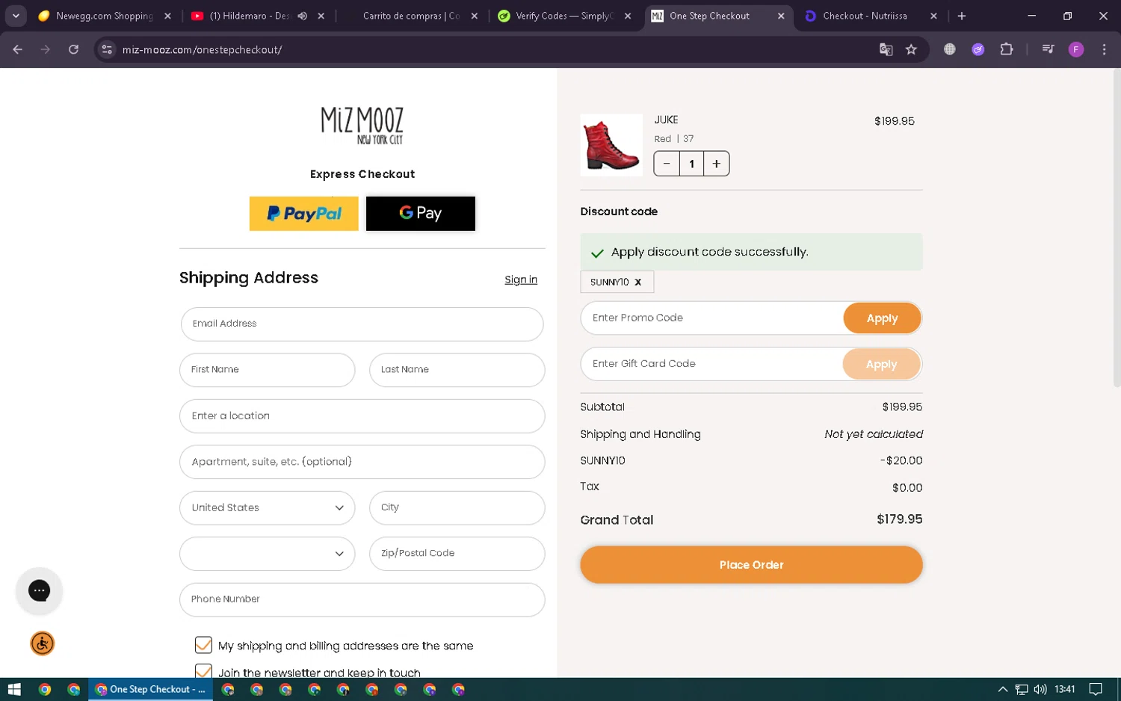Click the Place Order button
Image resolution: width=1121 pixels, height=701 pixels.
click(x=751, y=565)
